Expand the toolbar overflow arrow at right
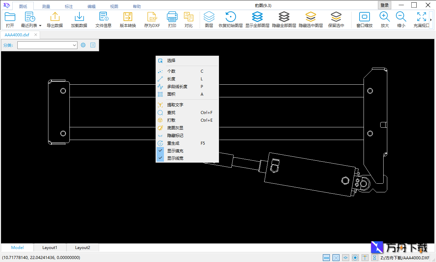This screenshot has width=436, height=262. (x=431, y=21)
